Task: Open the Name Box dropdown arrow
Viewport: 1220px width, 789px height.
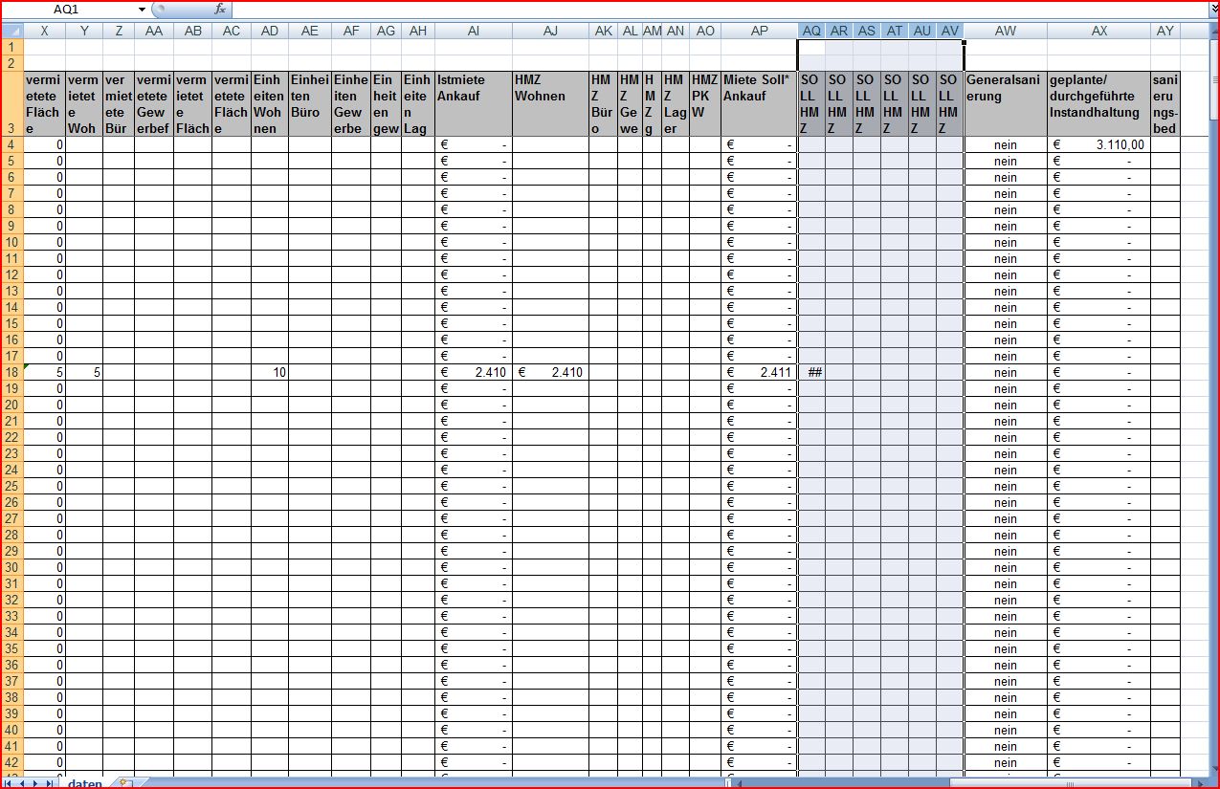Action: tap(143, 9)
